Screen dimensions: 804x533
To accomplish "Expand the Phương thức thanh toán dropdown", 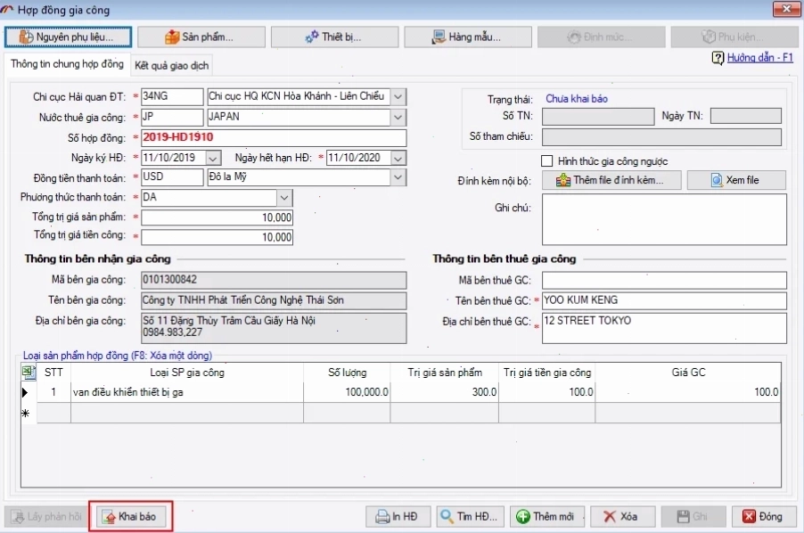I will [284, 197].
